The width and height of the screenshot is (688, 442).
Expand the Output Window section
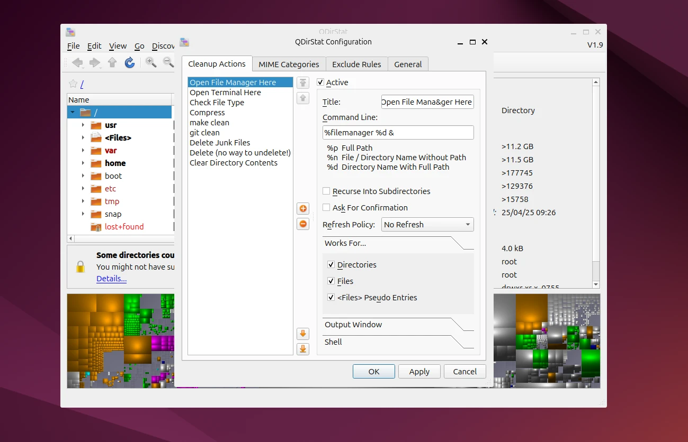[x=398, y=325]
